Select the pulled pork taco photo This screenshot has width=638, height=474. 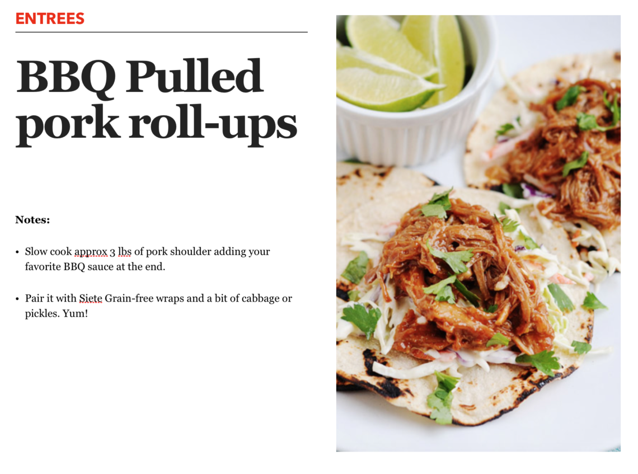click(x=478, y=233)
